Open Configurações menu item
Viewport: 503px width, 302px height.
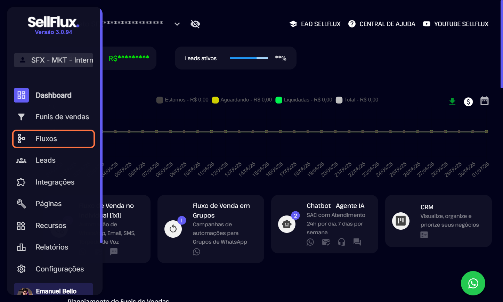54,269
